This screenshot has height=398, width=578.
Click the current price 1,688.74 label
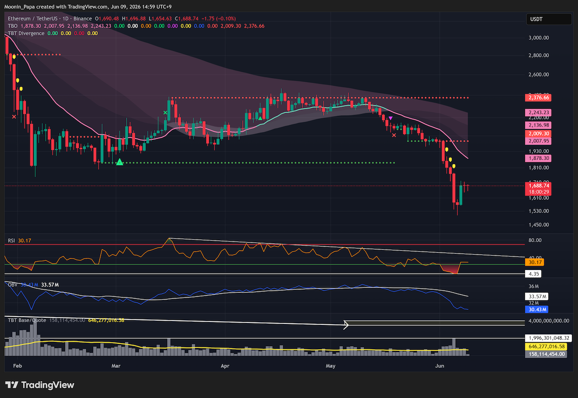(538, 185)
